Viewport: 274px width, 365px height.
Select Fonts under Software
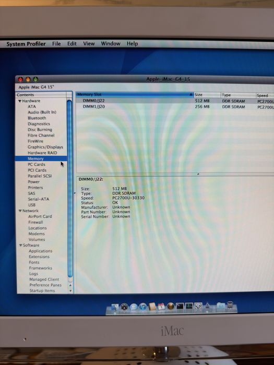coord(34,262)
